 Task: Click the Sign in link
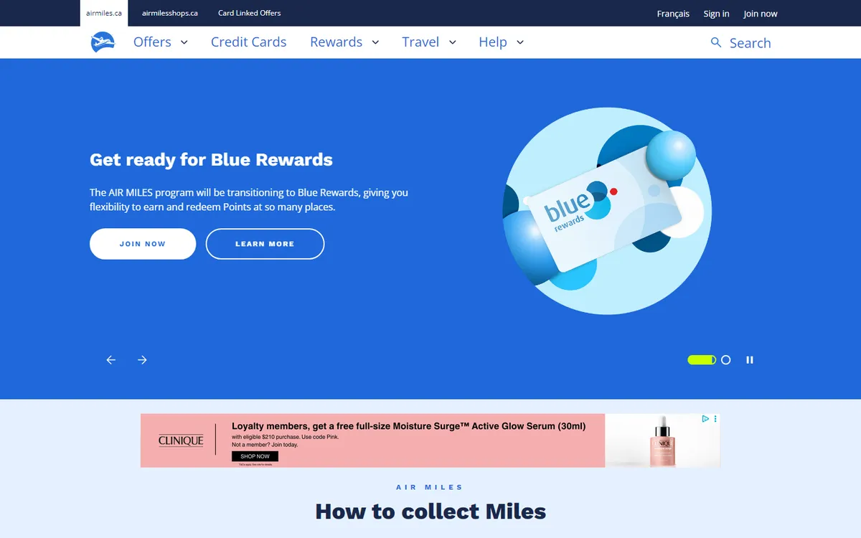pyautogui.click(x=716, y=14)
